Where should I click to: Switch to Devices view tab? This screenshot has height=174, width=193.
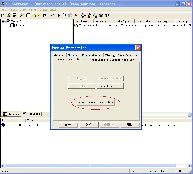pos(11,114)
